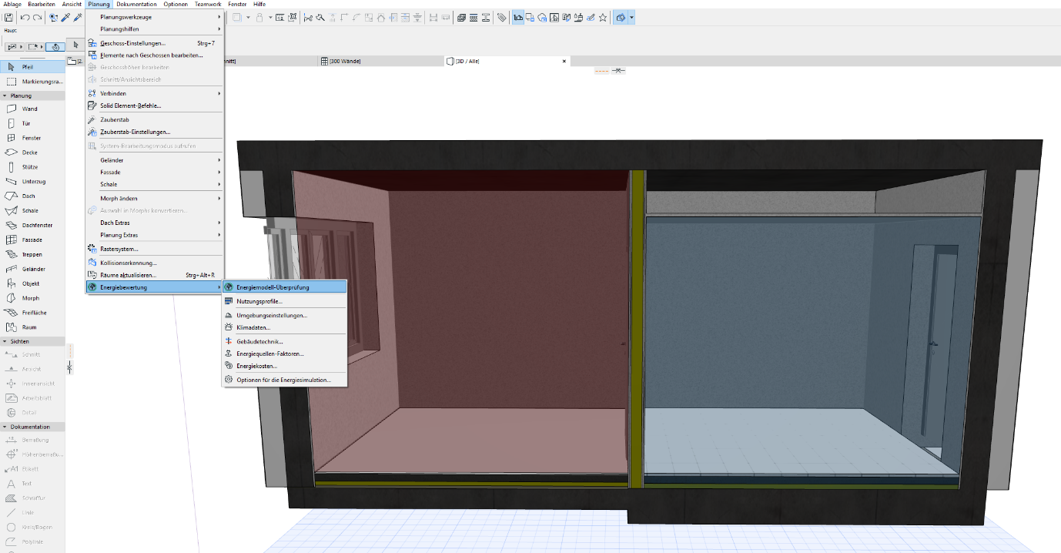Viewport: 1061px width, 553px height.
Task: Click the Undo arrow icon
Action: [x=25, y=17]
